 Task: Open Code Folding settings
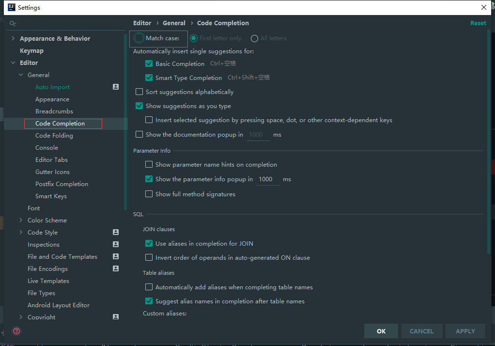pos(54,135)
